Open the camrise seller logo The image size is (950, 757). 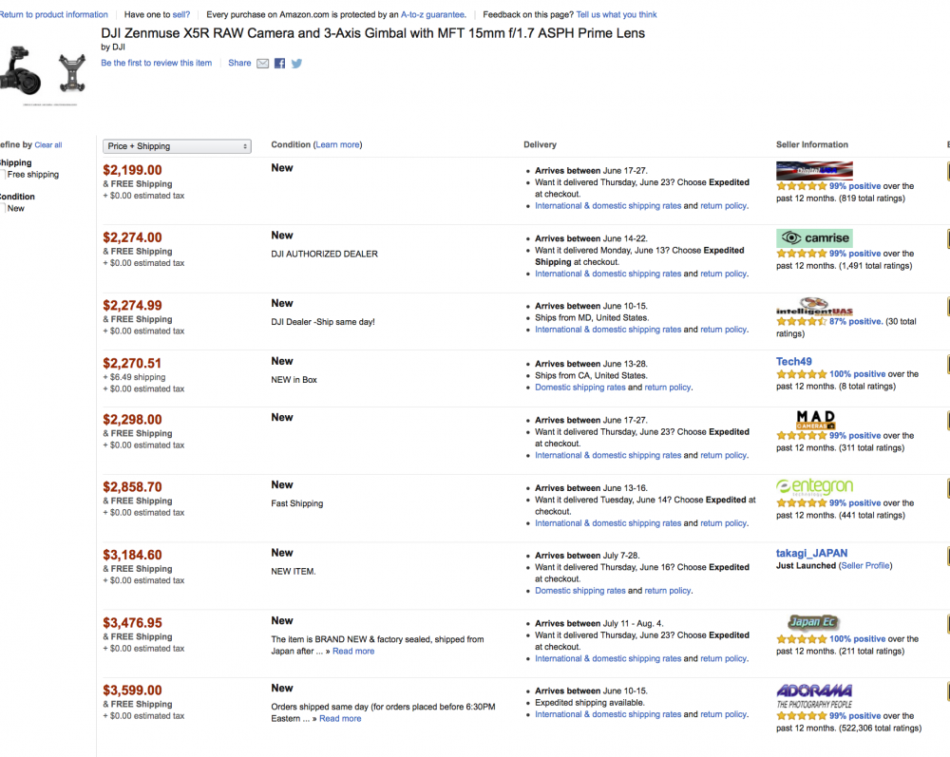813,237
